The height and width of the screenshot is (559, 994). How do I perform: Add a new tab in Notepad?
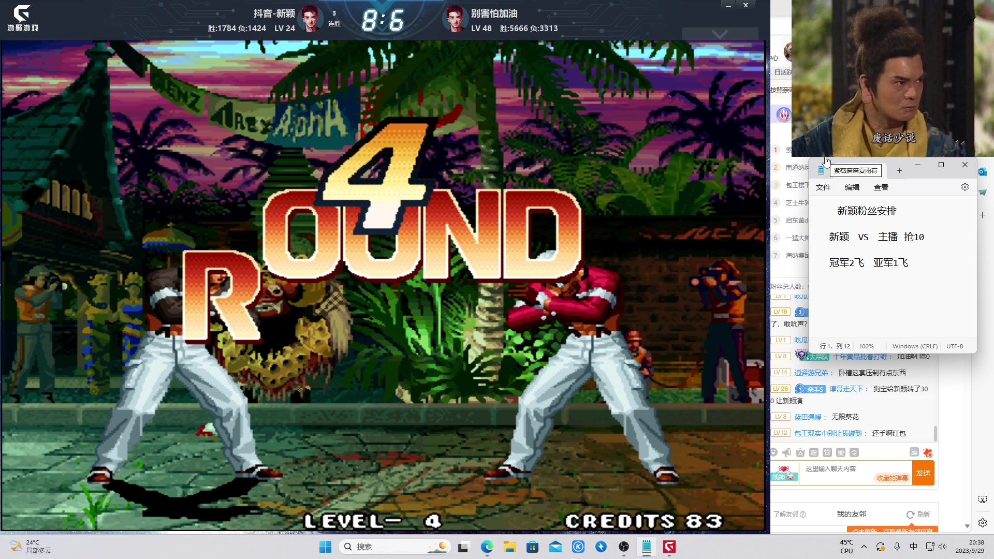(899, 170)
